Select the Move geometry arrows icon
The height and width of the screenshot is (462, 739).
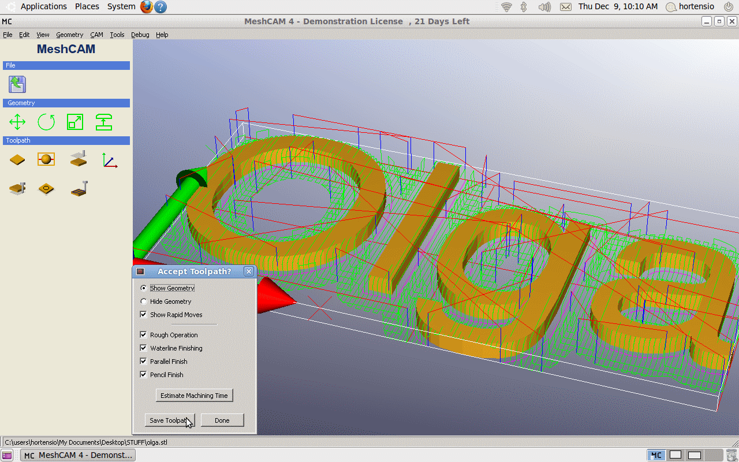click(17, 122)
